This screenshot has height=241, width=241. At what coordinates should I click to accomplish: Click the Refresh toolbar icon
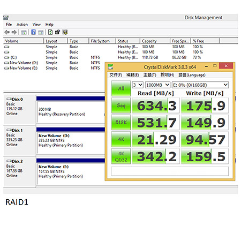50,32
